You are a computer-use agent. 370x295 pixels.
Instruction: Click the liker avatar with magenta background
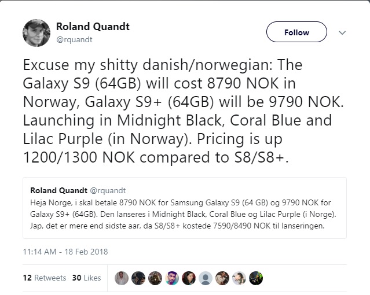172,278
